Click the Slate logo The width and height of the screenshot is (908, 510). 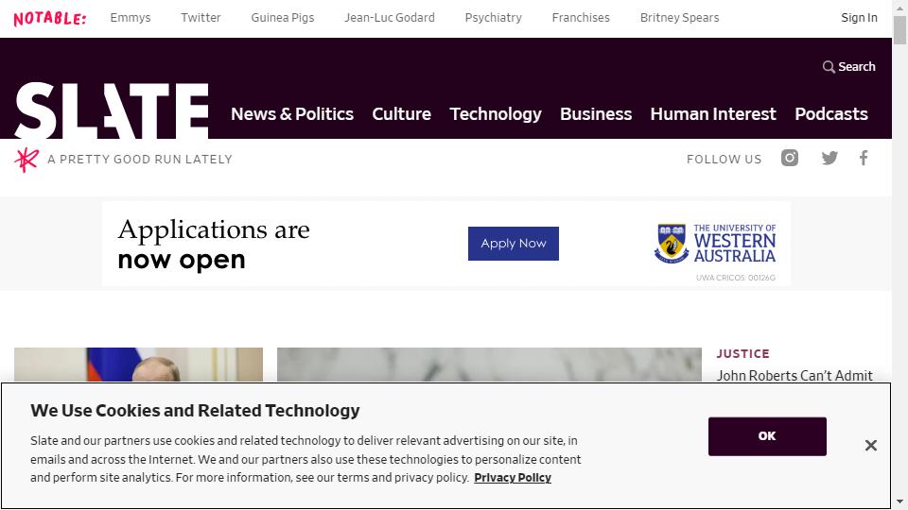click(x=112, y=110)
